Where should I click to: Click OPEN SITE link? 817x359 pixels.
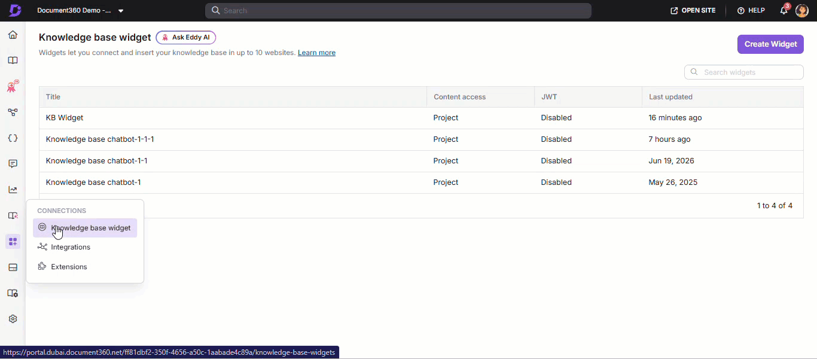pyautogui.click(x=693, y=11)
